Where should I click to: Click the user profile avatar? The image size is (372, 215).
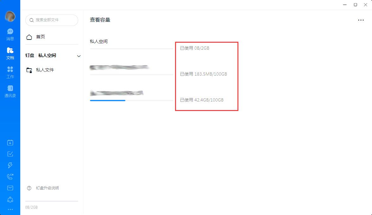click(x=10, y=16)
